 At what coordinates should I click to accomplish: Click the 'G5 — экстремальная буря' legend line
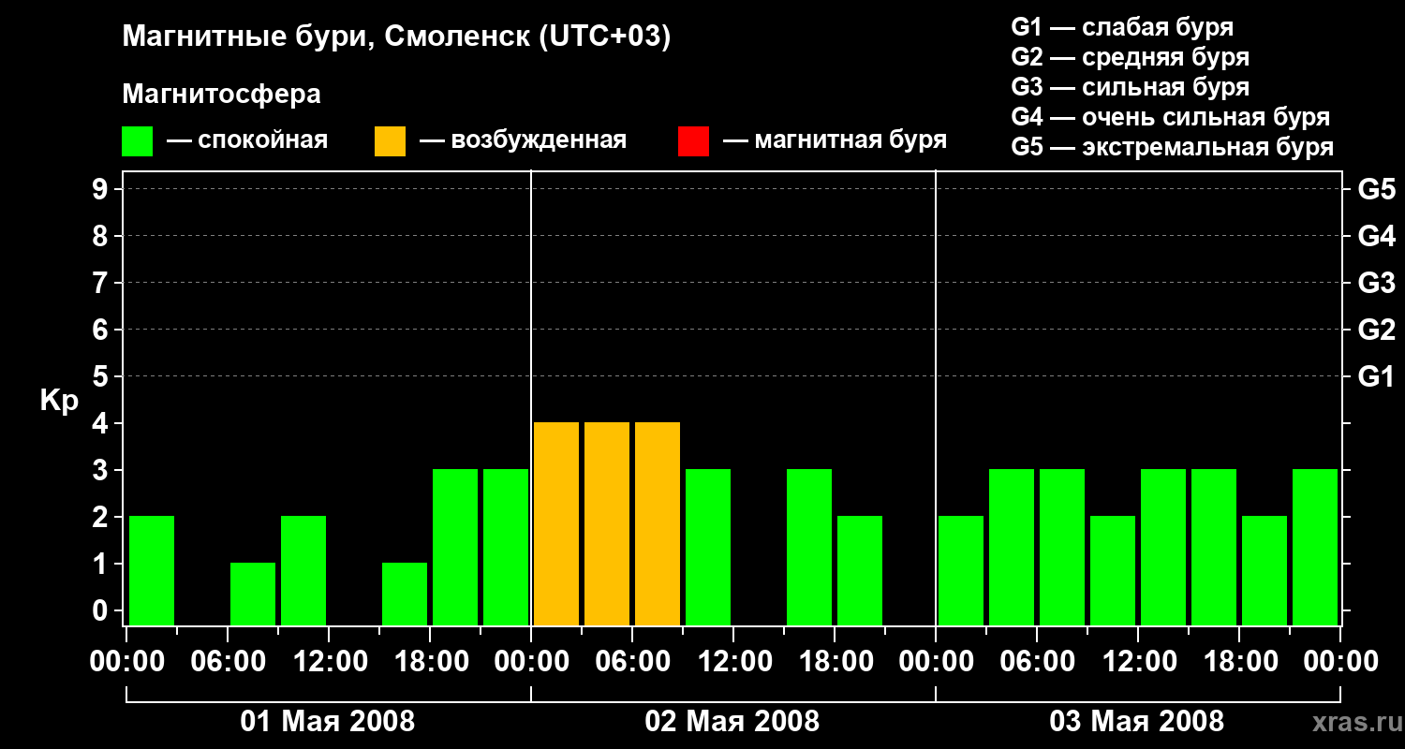(x=1172, y=147)
